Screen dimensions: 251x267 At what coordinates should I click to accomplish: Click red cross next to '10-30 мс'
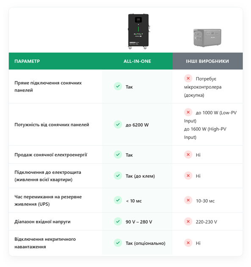coord(188,200)
